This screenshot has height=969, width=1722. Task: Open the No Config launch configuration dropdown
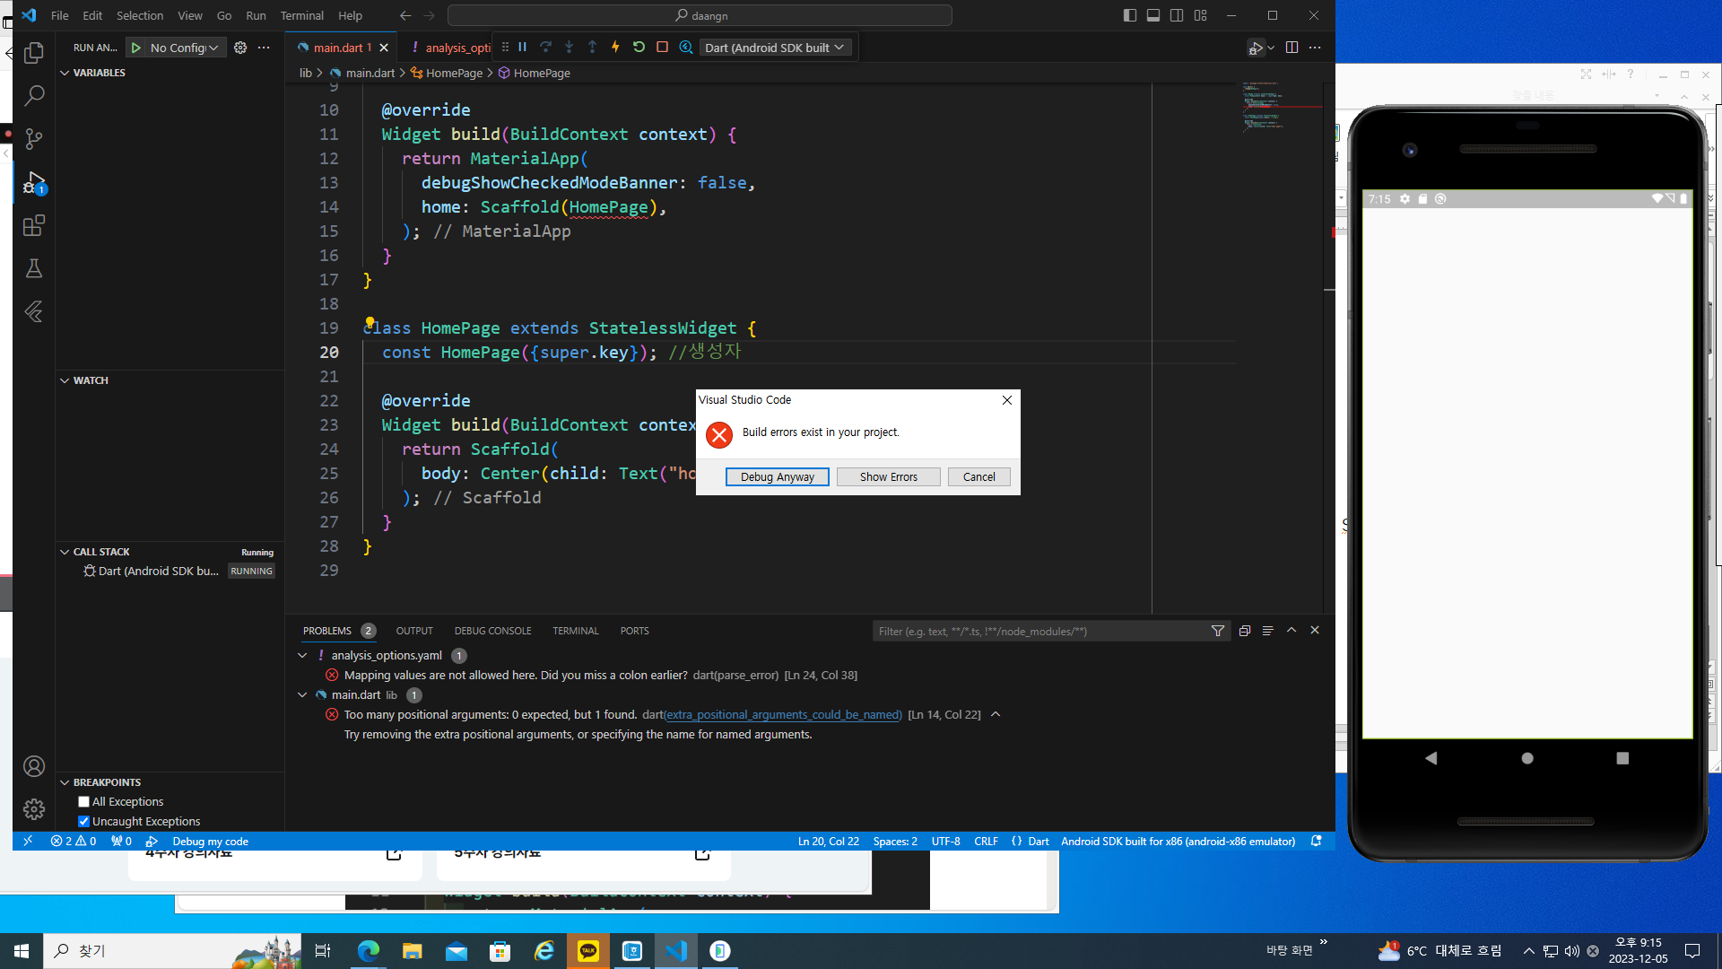pos(184,48)
